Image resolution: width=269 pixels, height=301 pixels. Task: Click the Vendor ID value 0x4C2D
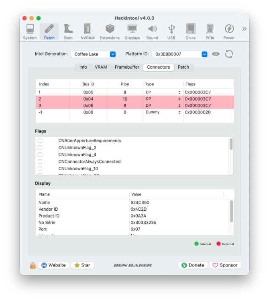(x=139, y=209)
